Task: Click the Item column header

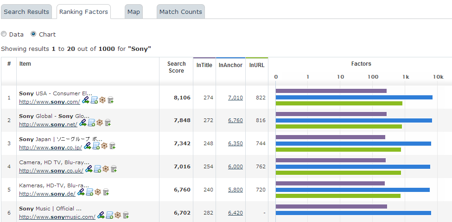Action: (25, 64)
